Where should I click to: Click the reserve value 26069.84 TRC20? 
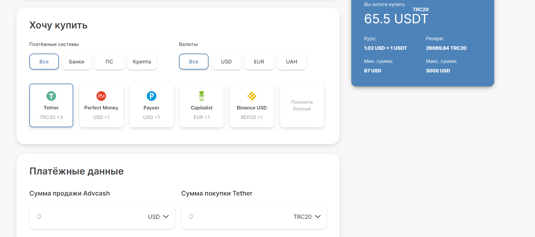[446, 48]
